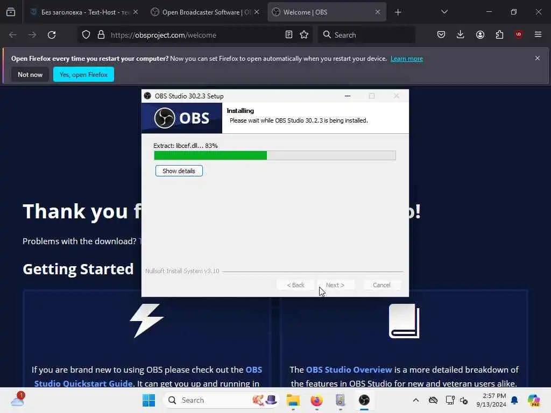Click the book overview icon
Screen dimensions: 551x413
[404, 321]
